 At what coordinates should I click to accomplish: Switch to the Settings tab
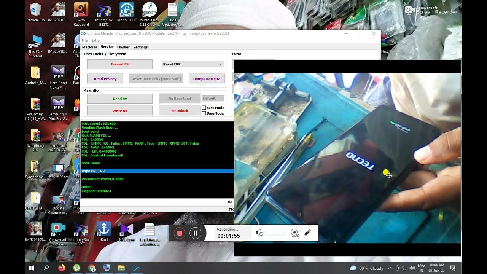140,47
